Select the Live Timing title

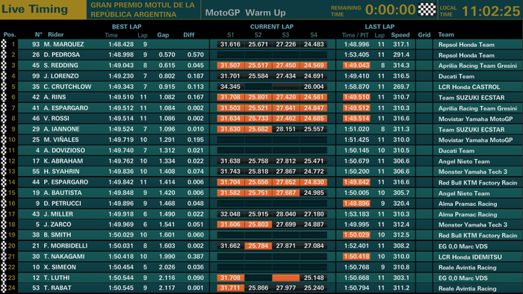click(x=34, y=9)
